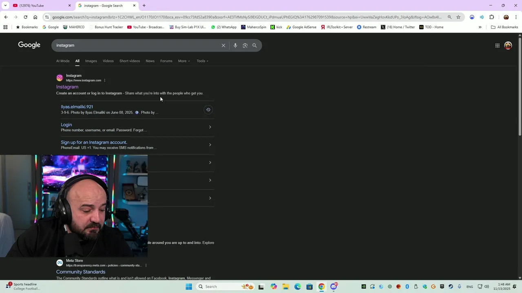
Task: Open the MAHERCO bookmark
Action: click(x=74, y=27)
